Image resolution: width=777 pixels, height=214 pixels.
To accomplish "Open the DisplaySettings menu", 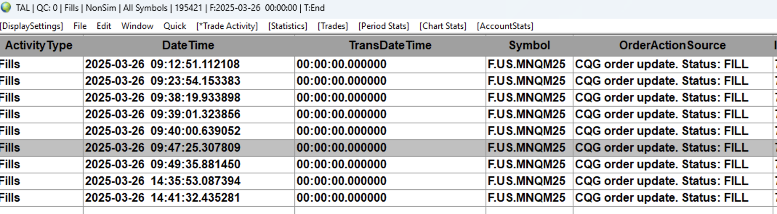I will [x=32, y=26].
